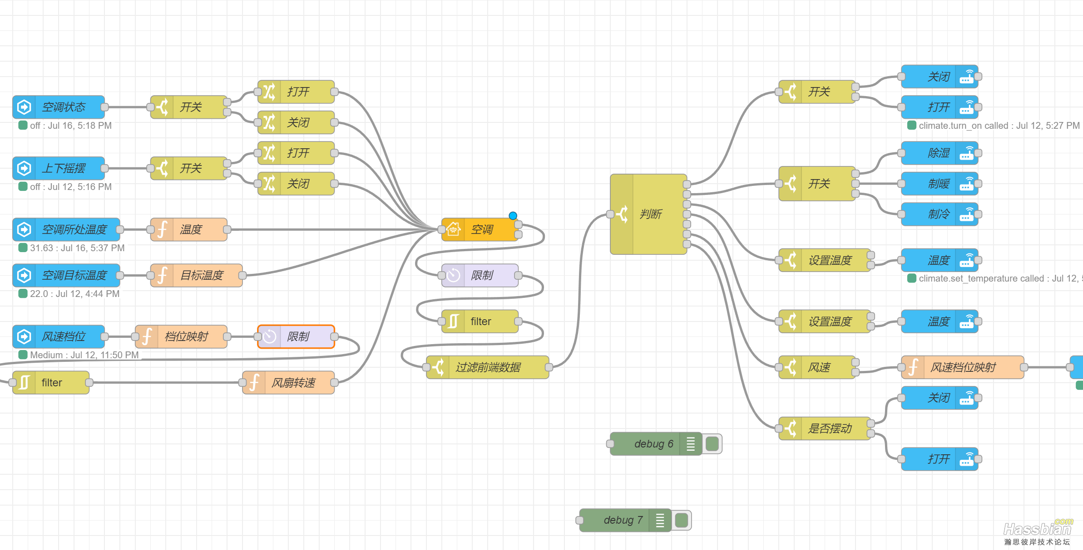This screenshot has height=550, width=1083.
Task: Select the 上下摇摆 input node icon
Action: click(24, 168)
